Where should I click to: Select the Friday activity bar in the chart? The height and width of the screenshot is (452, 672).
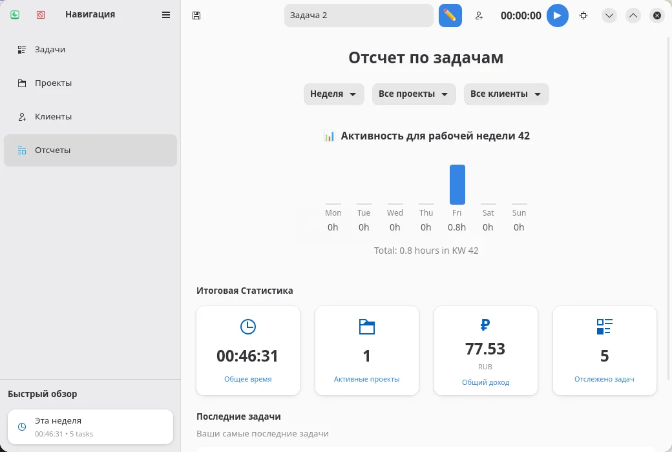coord(457,183)
